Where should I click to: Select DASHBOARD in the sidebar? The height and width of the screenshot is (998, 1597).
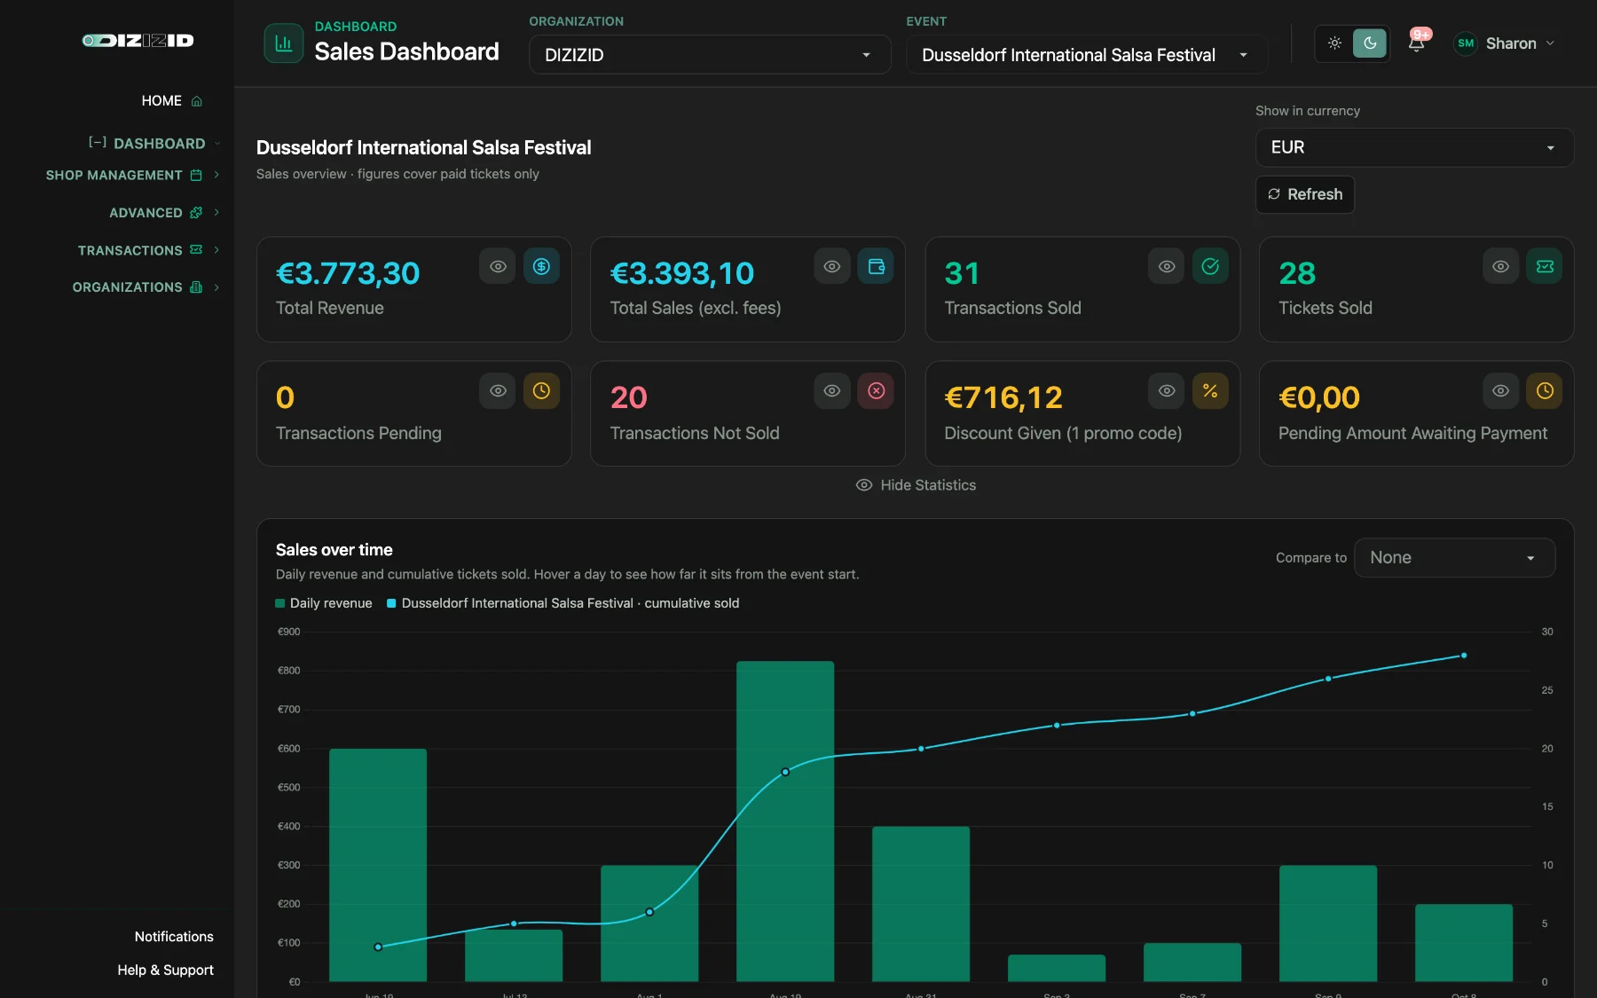(160, 144)
